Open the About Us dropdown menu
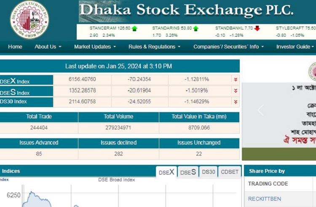Image resolution: width=316 pixels, height=207 pixels. (48, 47)
